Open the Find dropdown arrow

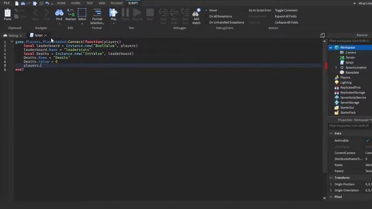point(59,23)
